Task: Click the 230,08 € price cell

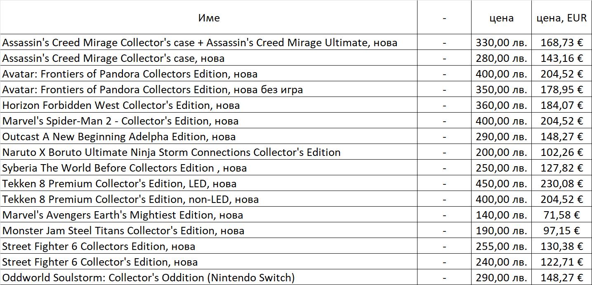Action: point(562,184)
